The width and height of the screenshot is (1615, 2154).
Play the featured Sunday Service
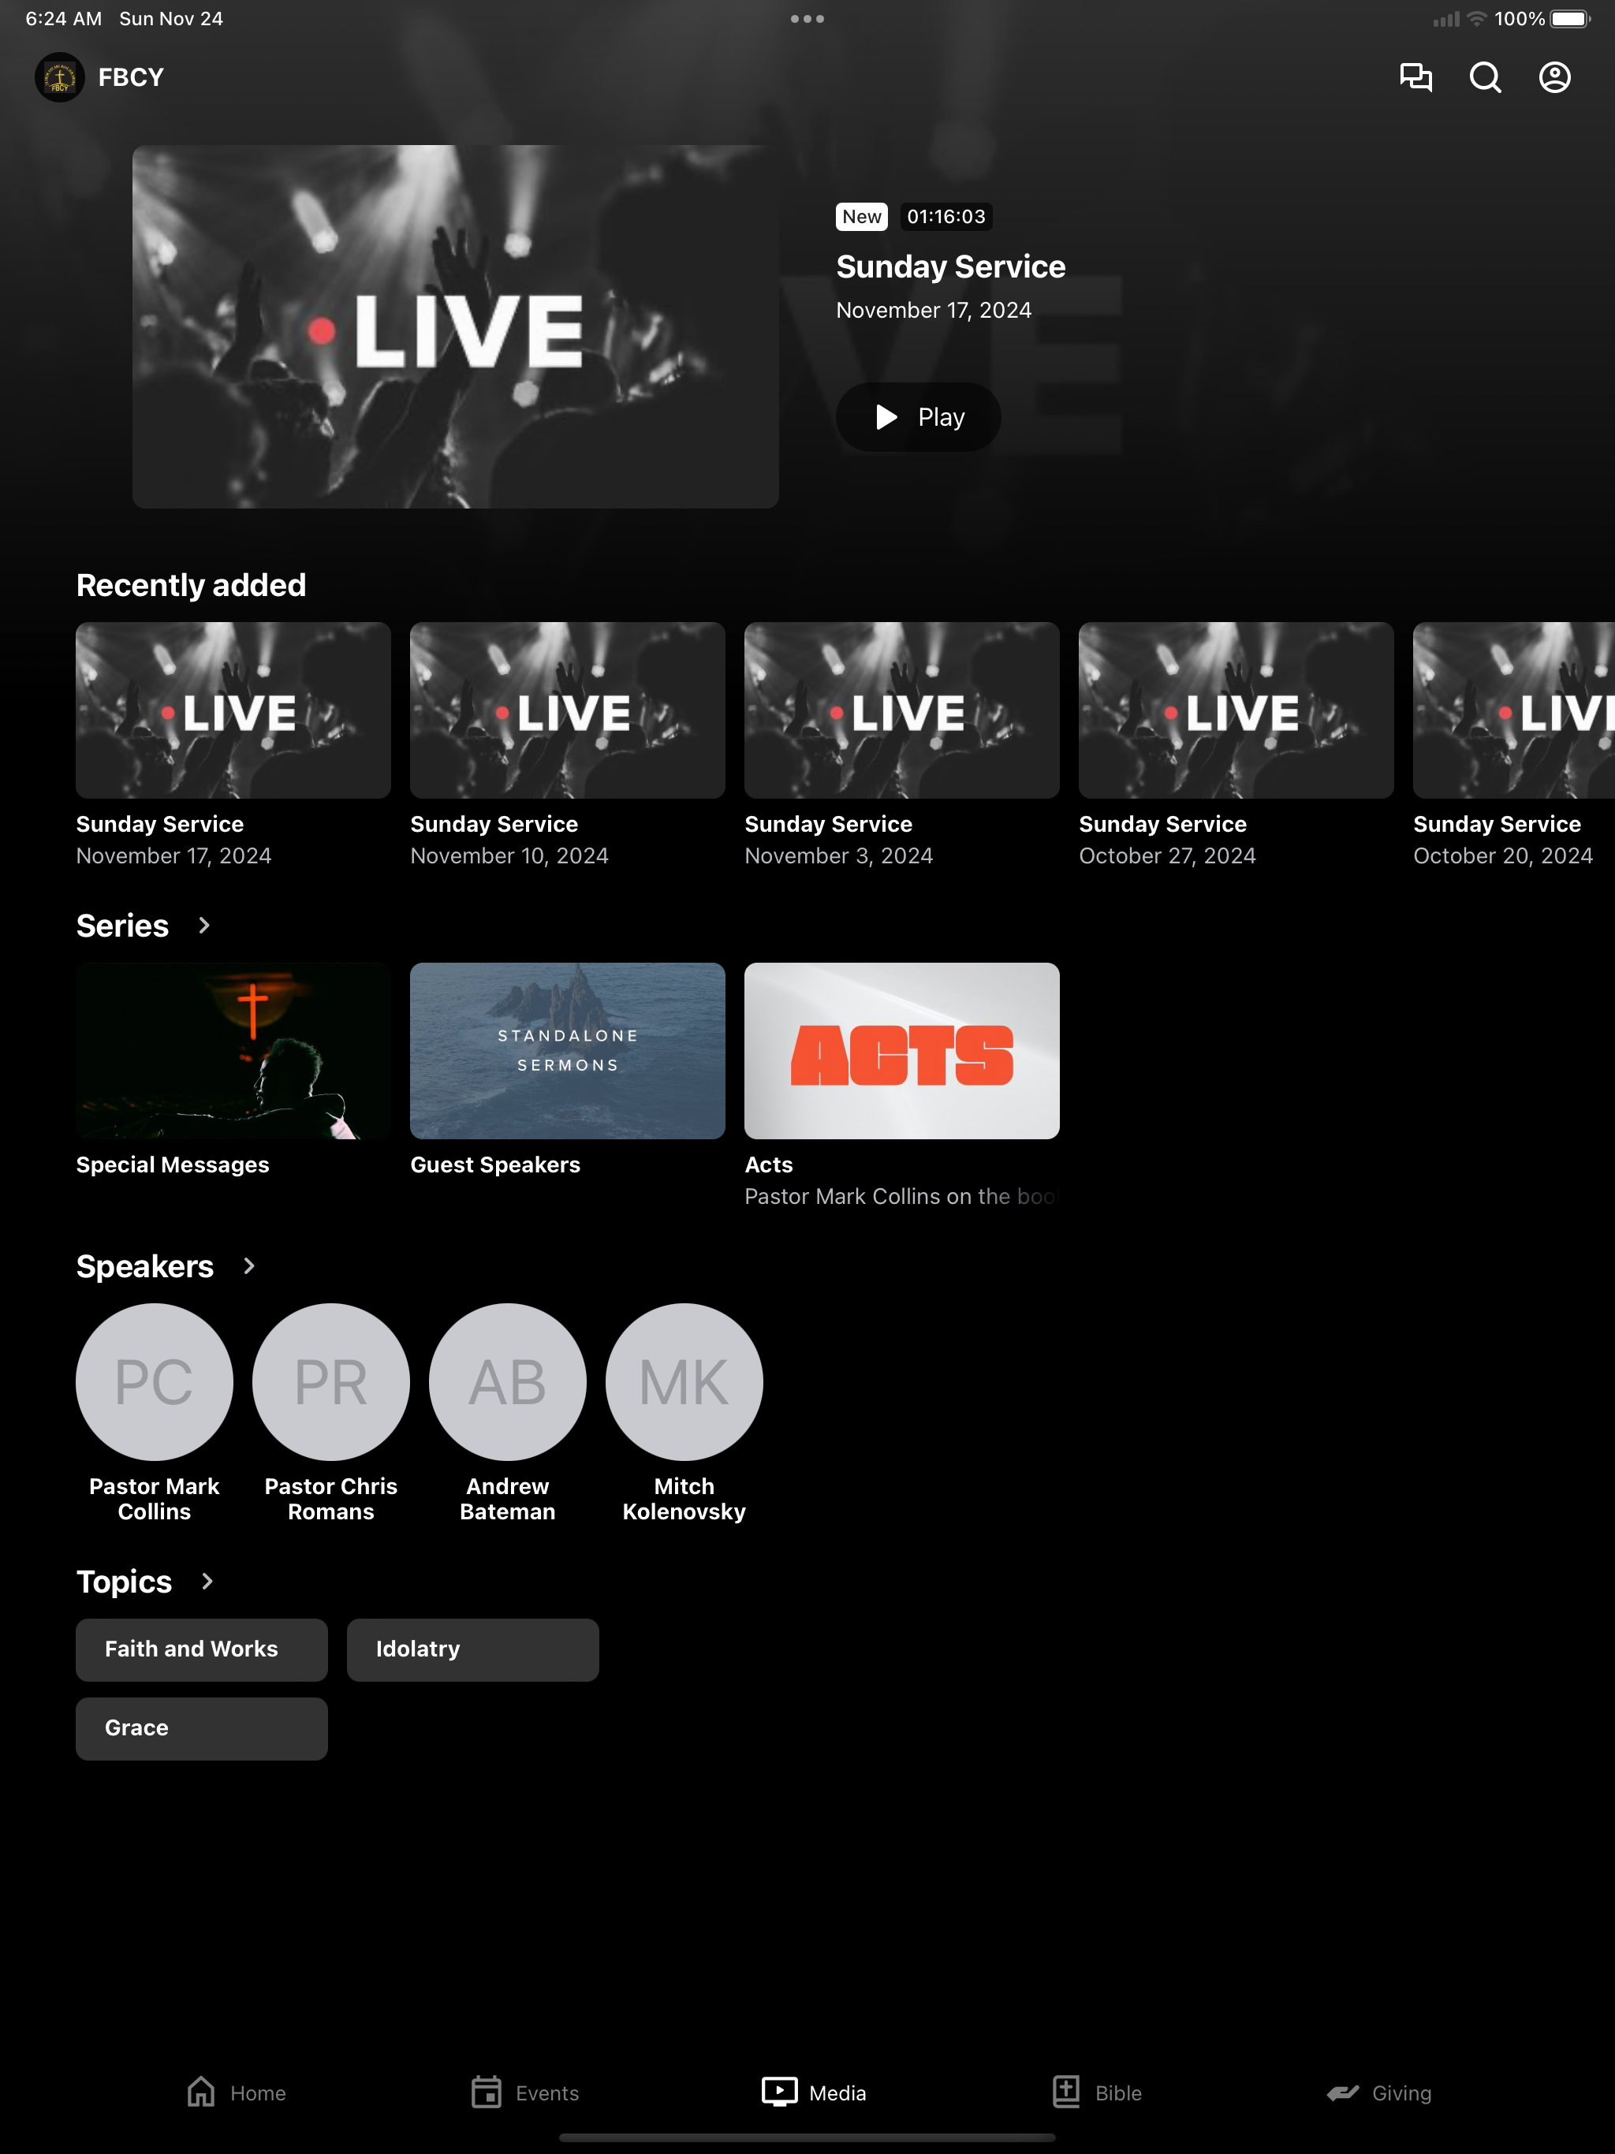tap(918, 417)
